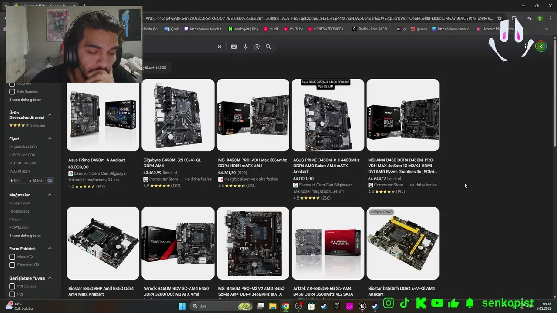The width and height of the screenshot is (557, 313).
Task: Open Asus Prime B450m-A Anakart product image
Action: pyautogui.click(x=103, y=115)
